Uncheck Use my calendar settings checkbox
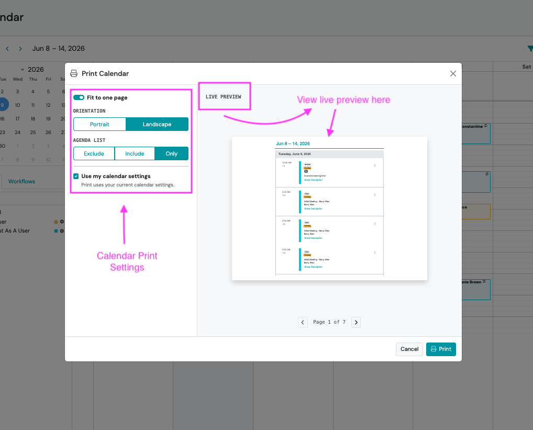533x430 pixels. [76, 176]
